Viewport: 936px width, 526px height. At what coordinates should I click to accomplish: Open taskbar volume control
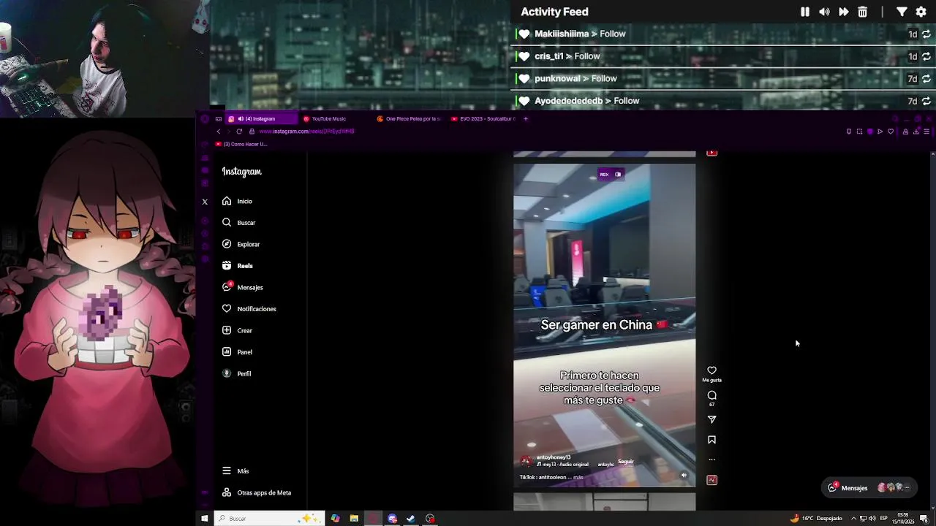click(872, 519)
